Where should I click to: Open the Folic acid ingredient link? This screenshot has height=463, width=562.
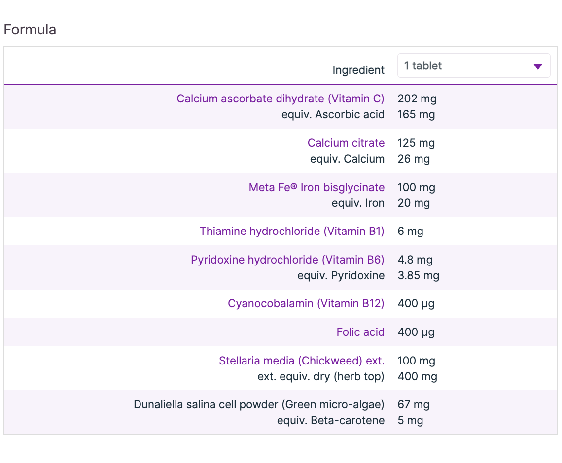360,332
